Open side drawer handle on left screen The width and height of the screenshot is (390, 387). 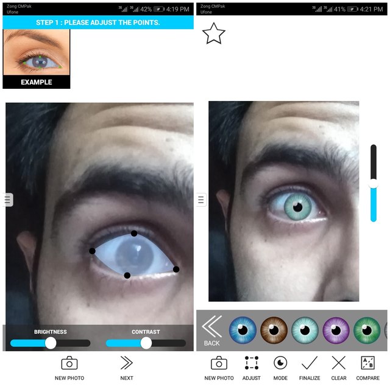coord(8,200)
